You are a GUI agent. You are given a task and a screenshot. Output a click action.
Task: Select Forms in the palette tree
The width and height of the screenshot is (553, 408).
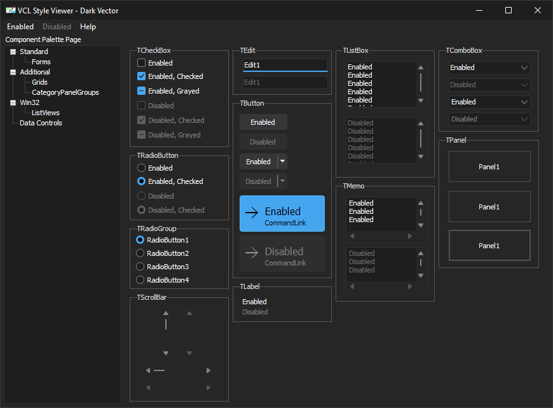point(41,62)
